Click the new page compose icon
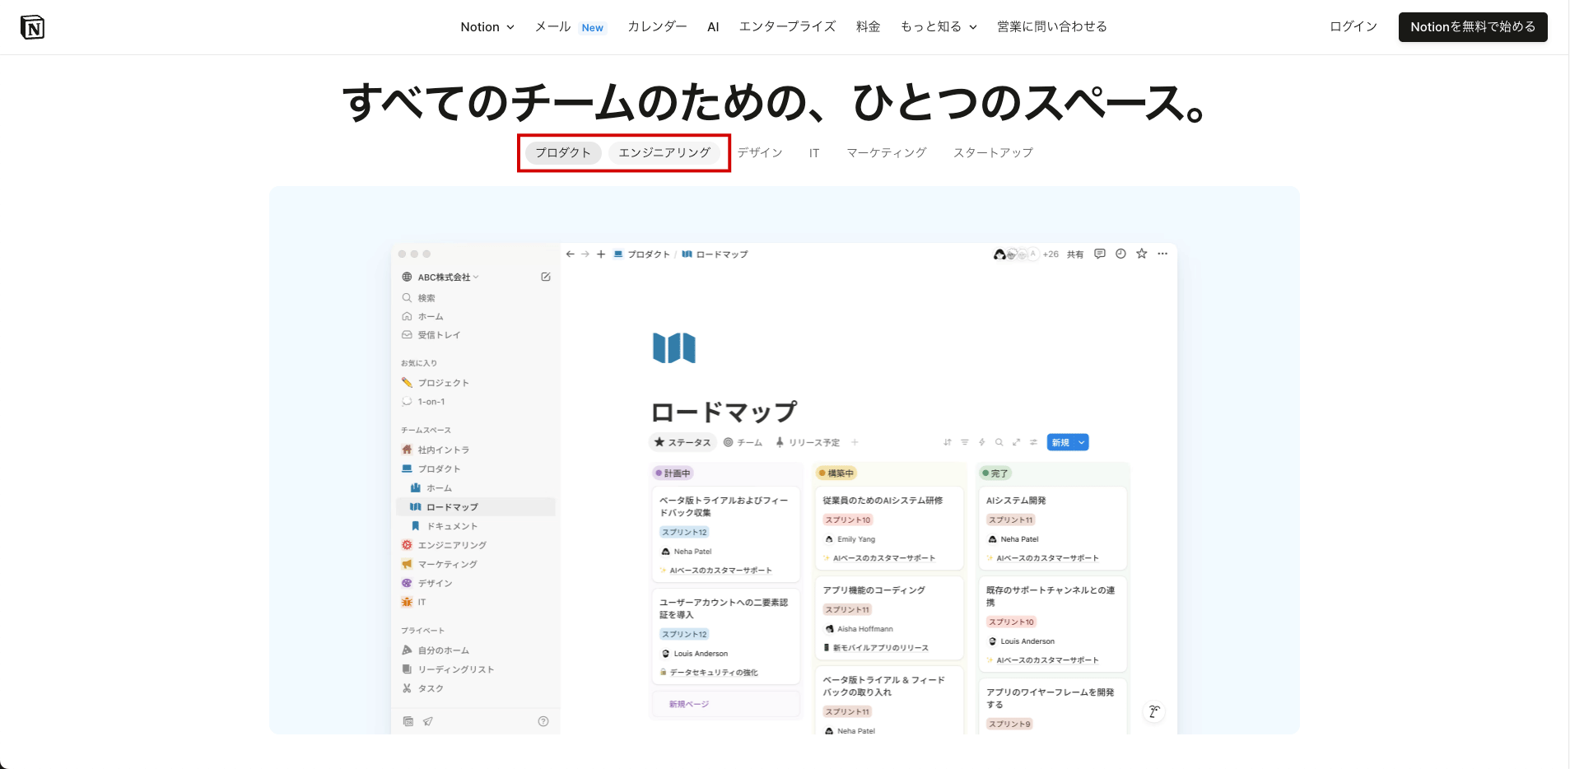Screen dimensions: 1570x769 tap(546, 277)
